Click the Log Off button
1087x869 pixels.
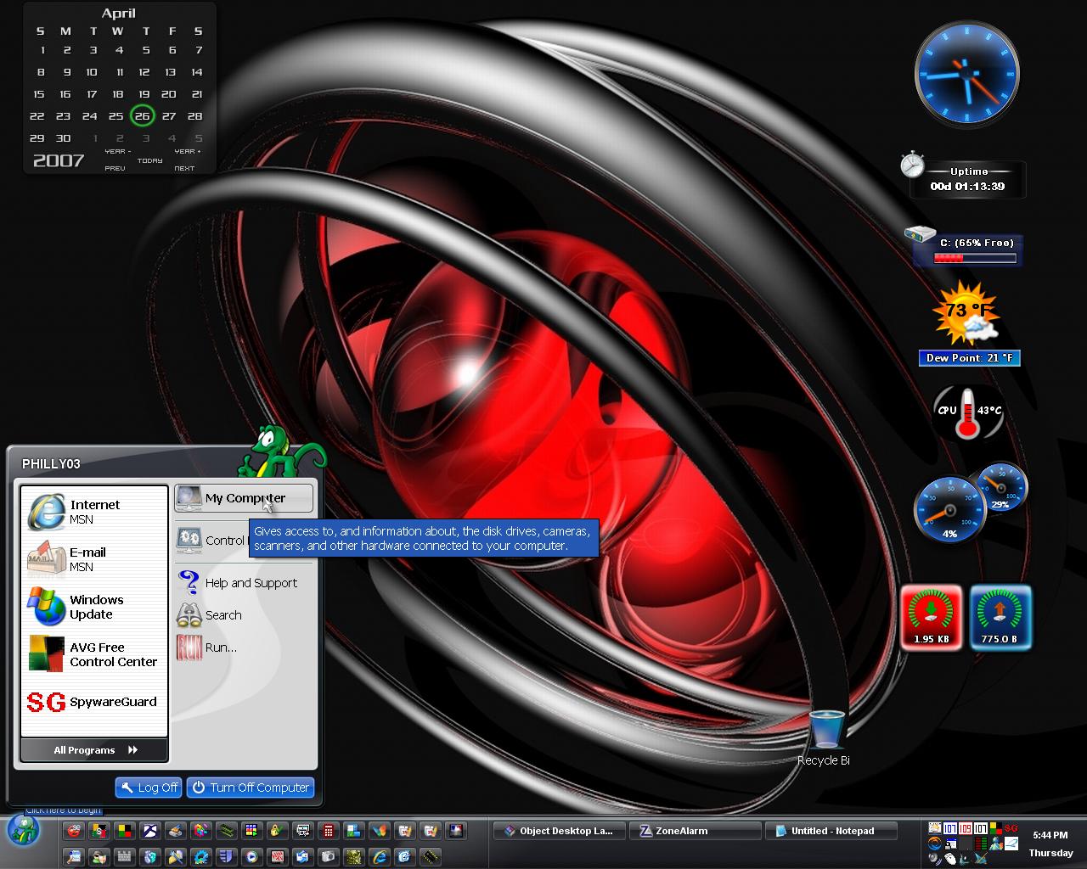coord(148,788)
